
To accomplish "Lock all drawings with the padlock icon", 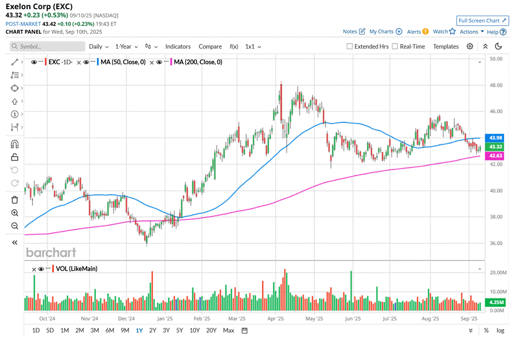I will [14, 157].
